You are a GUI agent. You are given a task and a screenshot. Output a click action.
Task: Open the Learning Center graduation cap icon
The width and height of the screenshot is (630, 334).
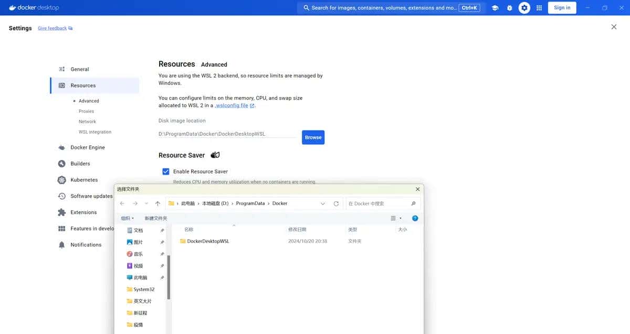[x=495, y=8]
